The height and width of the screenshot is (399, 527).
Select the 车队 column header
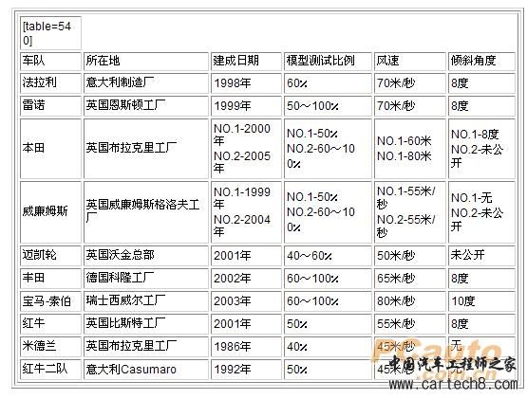(x=50, y=61)
